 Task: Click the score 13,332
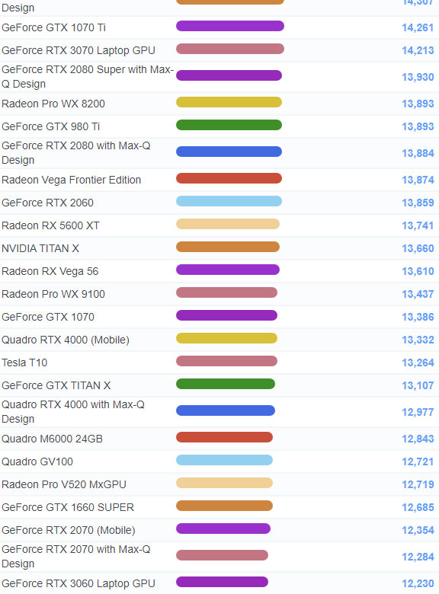(x=418, y=340)
